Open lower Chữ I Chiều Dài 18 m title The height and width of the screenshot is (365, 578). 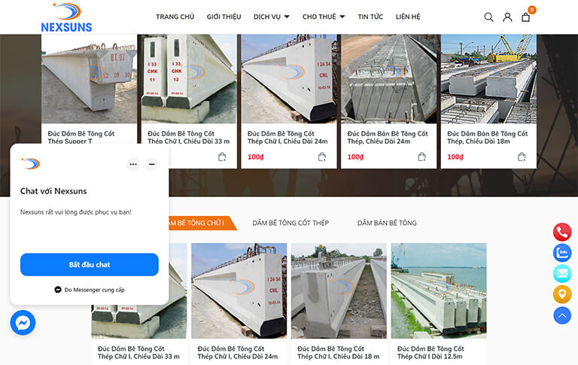338,352
